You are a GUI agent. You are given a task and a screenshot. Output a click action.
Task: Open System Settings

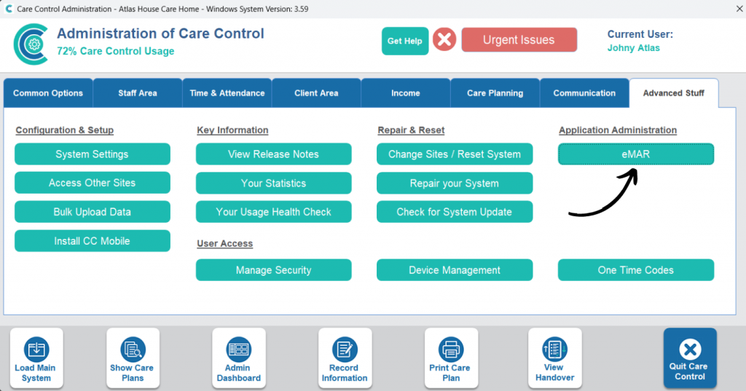coord(93,154)
